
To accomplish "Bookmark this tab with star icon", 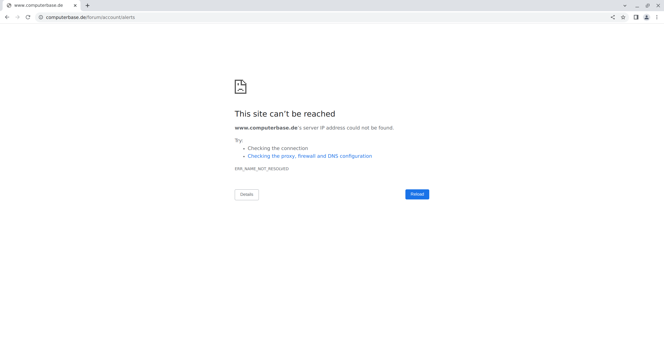I will click(623, 17).
